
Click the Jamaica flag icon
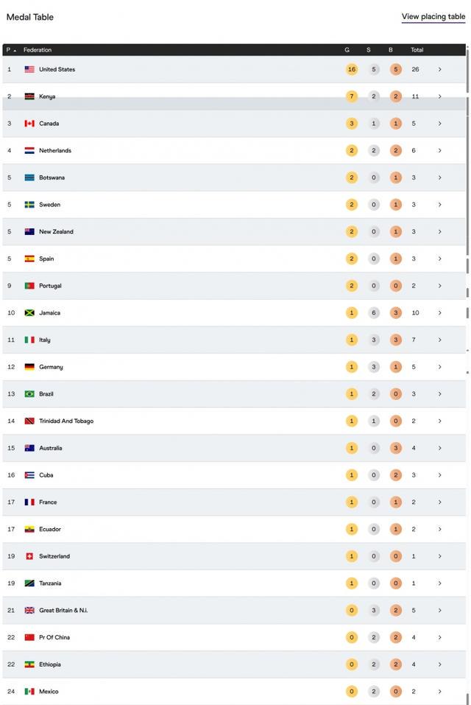(29, 313)
